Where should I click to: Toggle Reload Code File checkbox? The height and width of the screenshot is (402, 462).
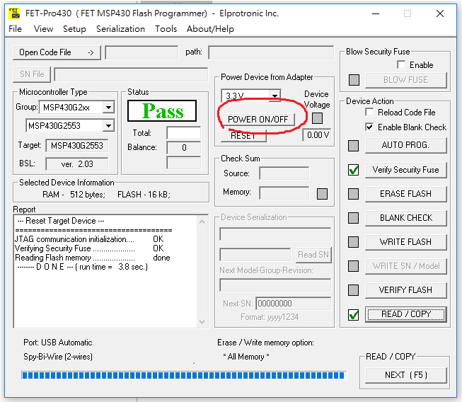[369, 112]
